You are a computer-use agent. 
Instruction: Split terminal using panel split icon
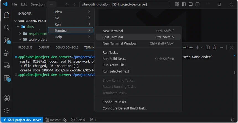(x=208, y=47)
